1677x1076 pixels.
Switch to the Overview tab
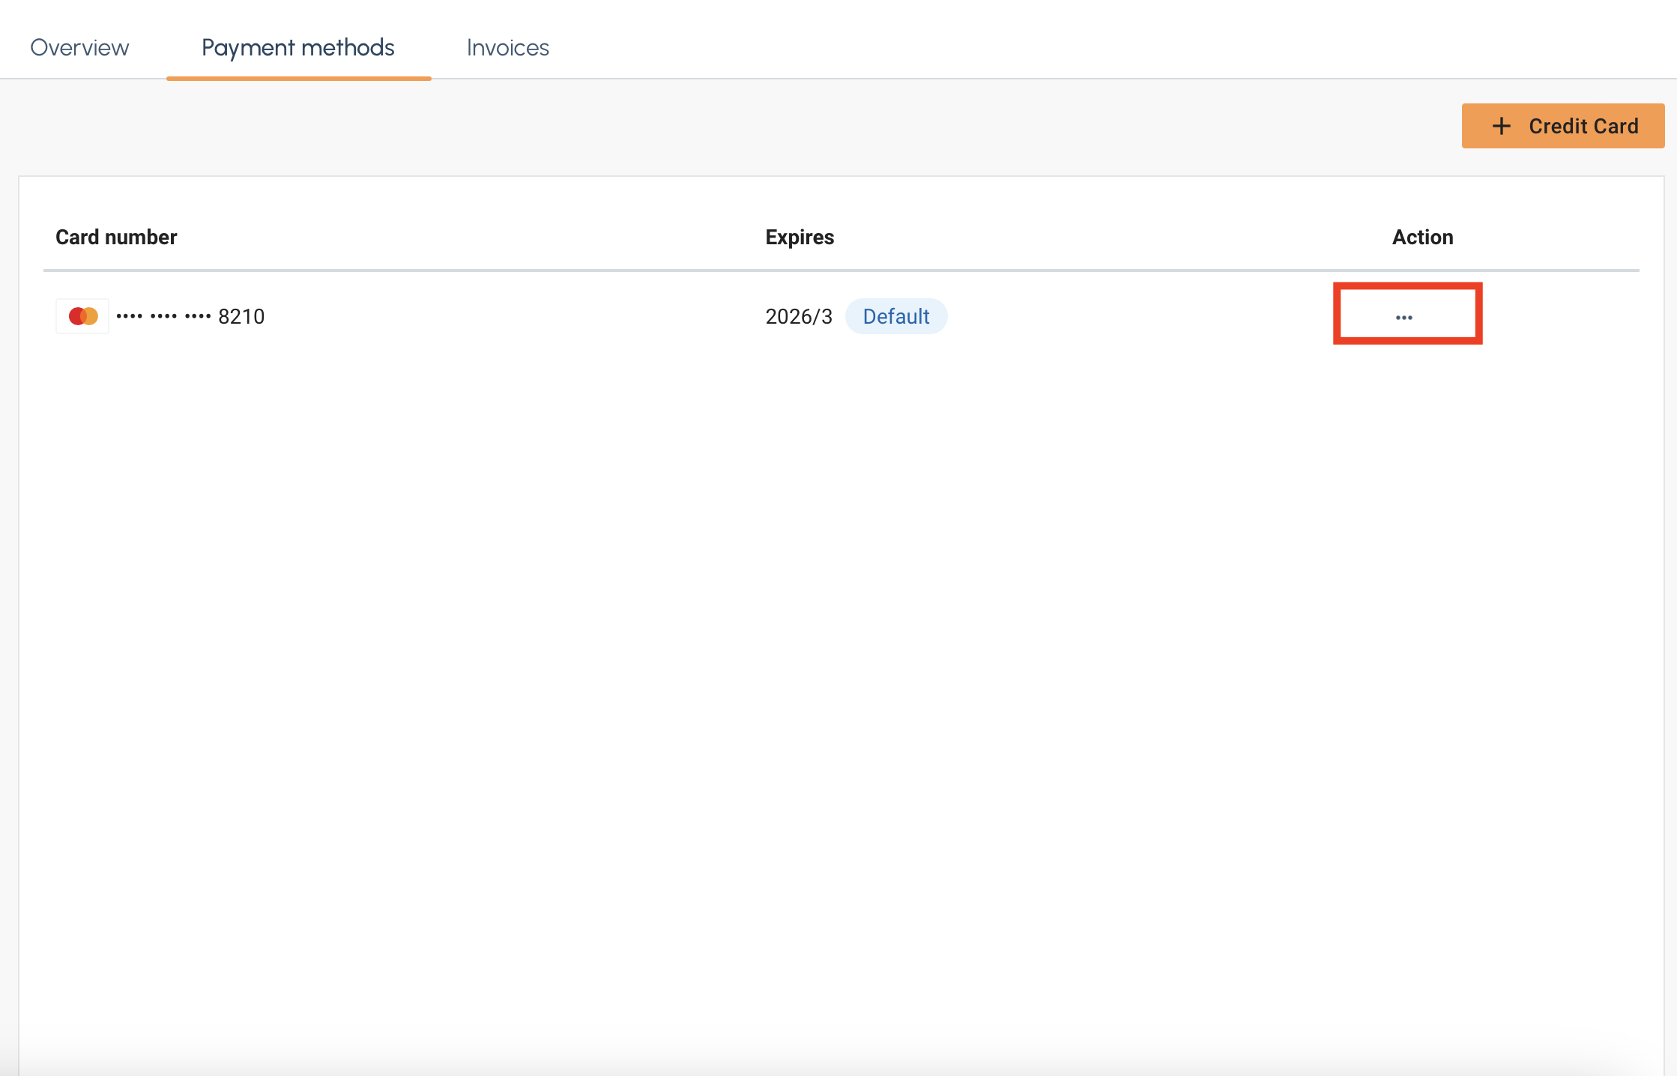[x=79, y=47]
